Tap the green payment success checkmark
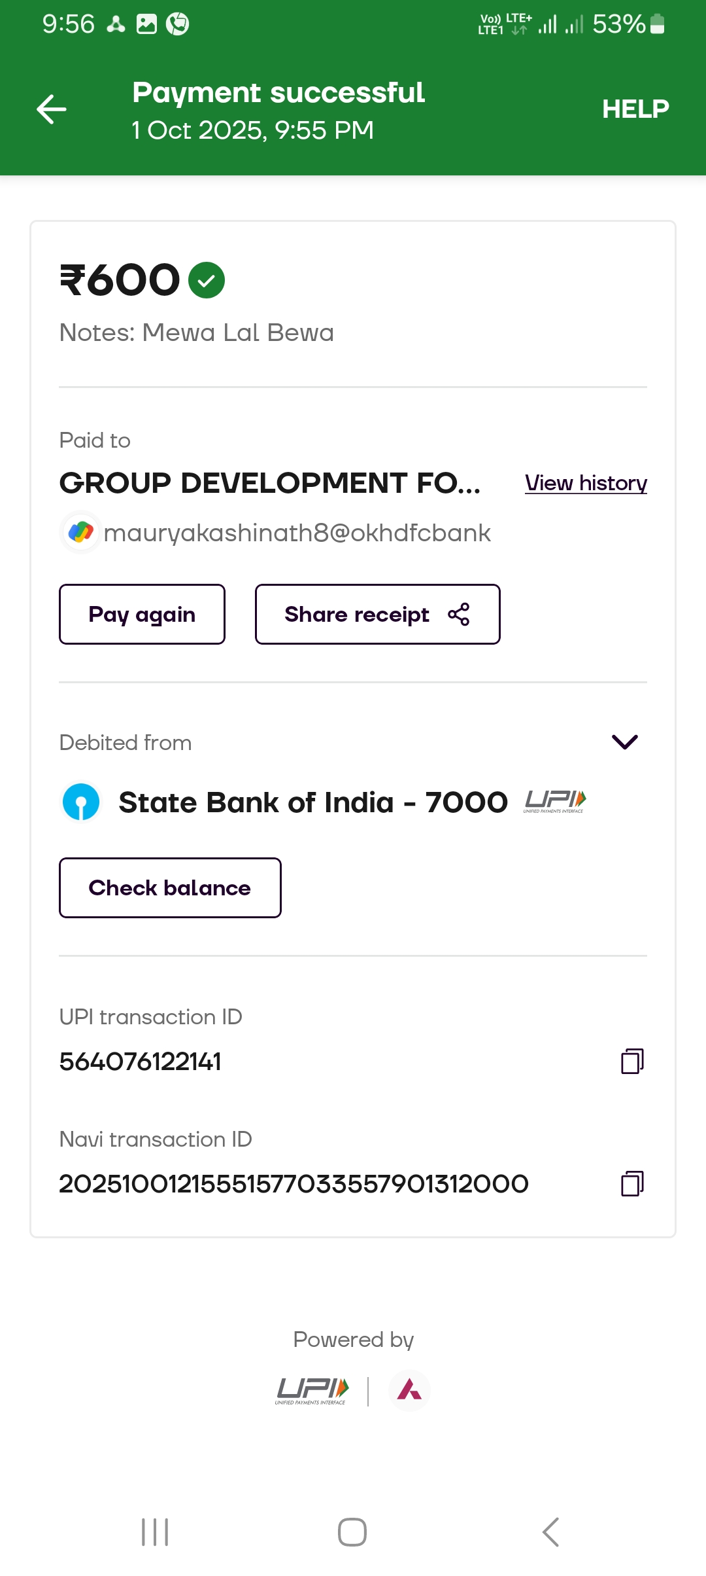Image resolution: width=706 pixels, height=1576 pixels. coord(207,280)
